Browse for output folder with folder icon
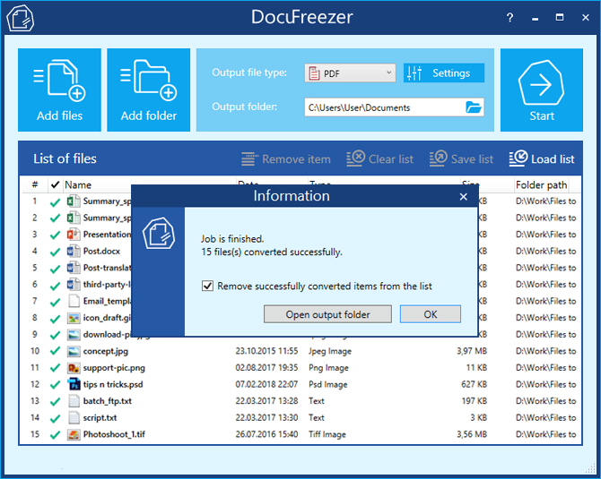Screen dimensions: 601x479 474,107
